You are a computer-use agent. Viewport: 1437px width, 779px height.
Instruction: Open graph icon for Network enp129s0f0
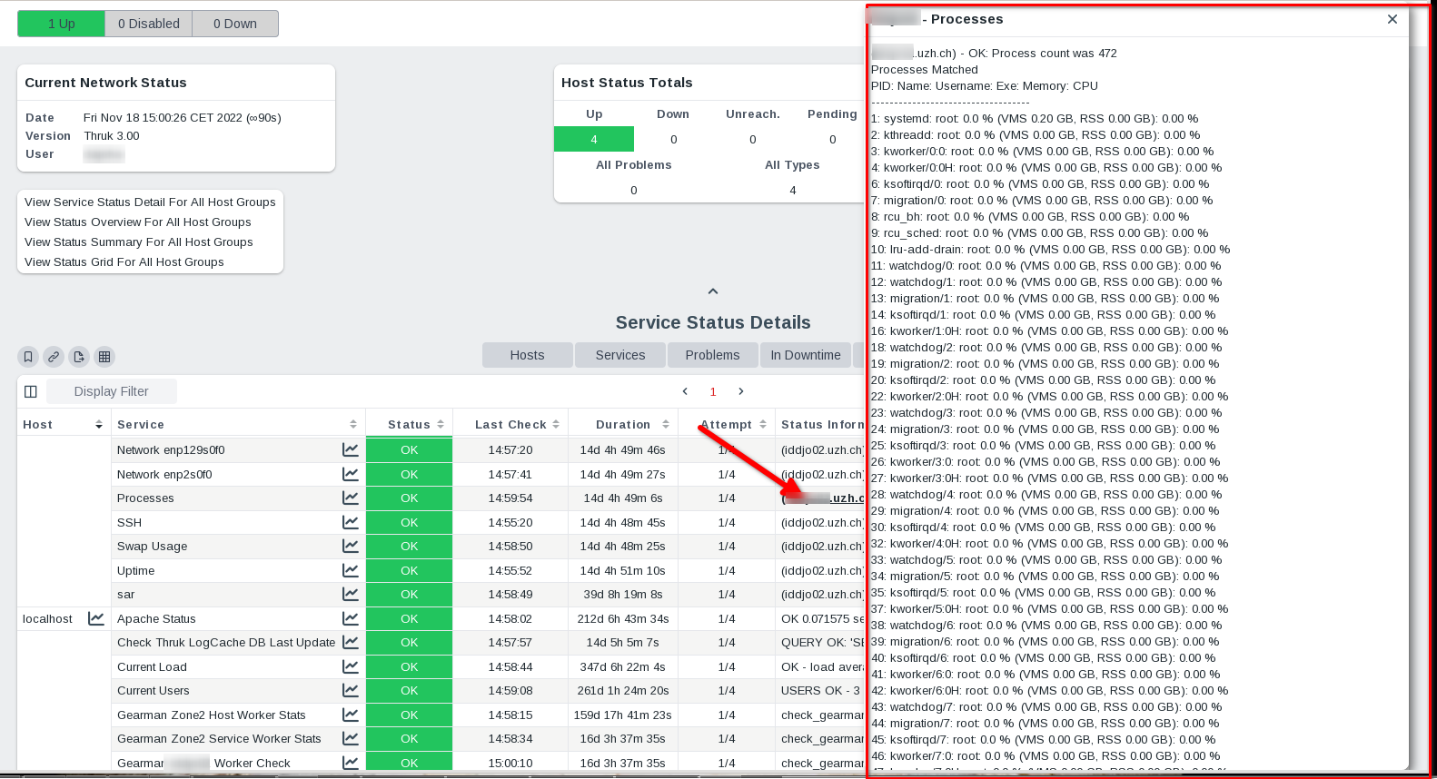click(350, 449)
